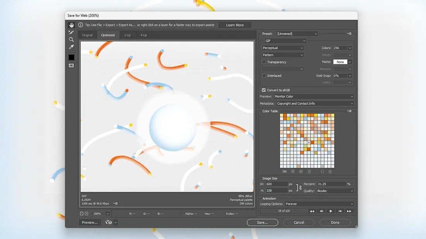The height and width of the screenshot is (239, 426).
Task: Enable the Interlaced checkbox
Action: pos(264,76)
